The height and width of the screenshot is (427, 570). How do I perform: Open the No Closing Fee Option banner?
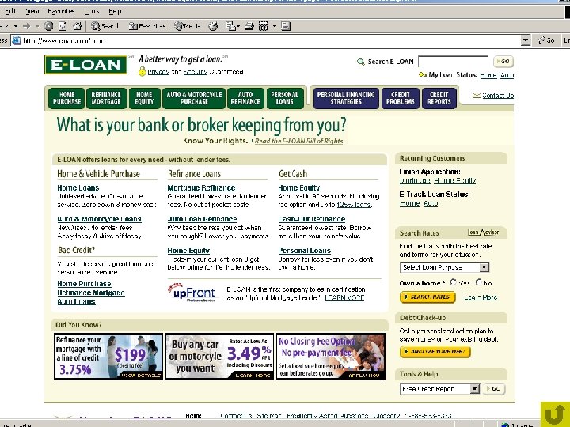331,357
